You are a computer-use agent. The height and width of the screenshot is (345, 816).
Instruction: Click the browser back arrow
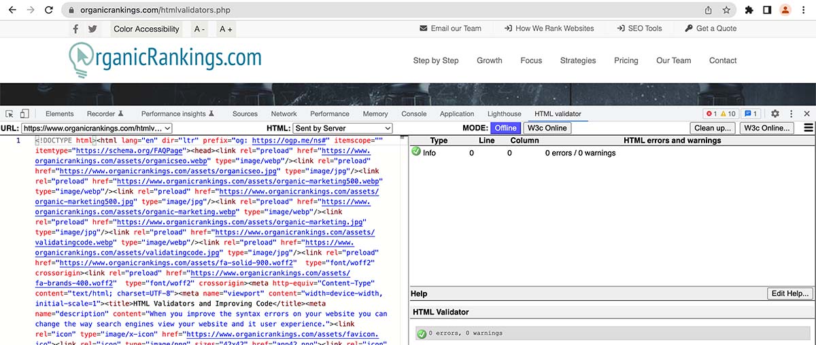click(x=11, y=10)
